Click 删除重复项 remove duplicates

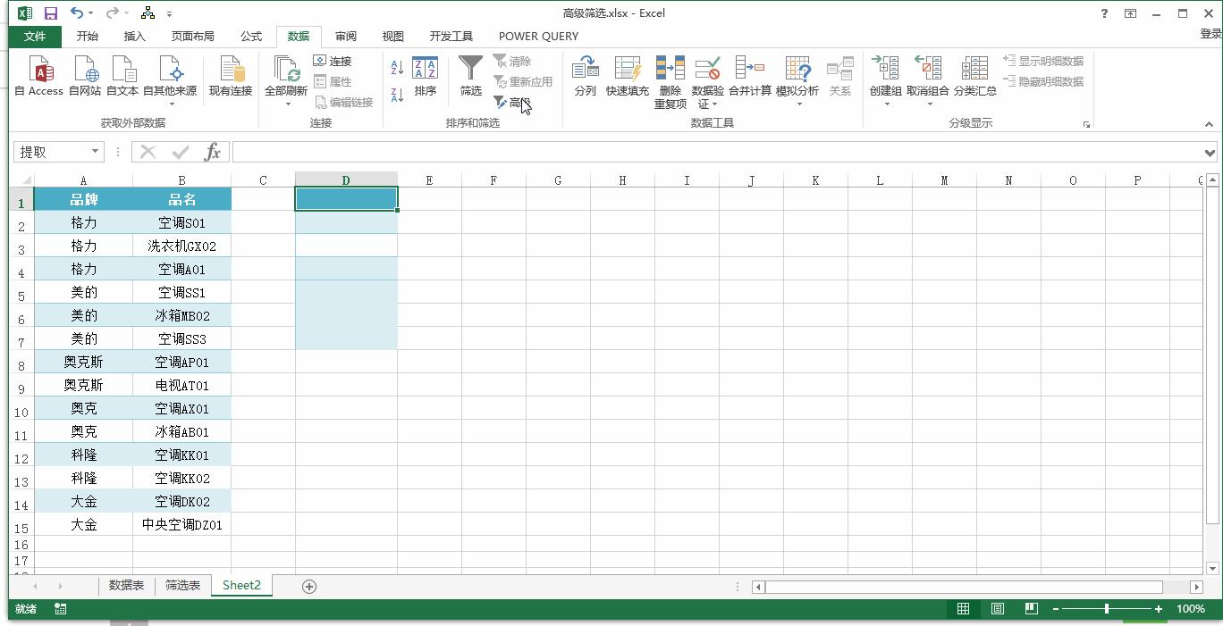click(671, 82)
